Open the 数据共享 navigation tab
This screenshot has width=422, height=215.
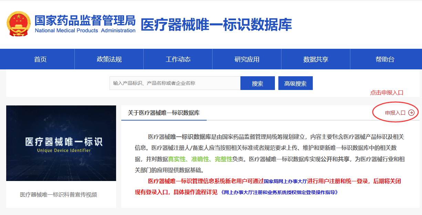pyautogui.click(x=316, y=59)
